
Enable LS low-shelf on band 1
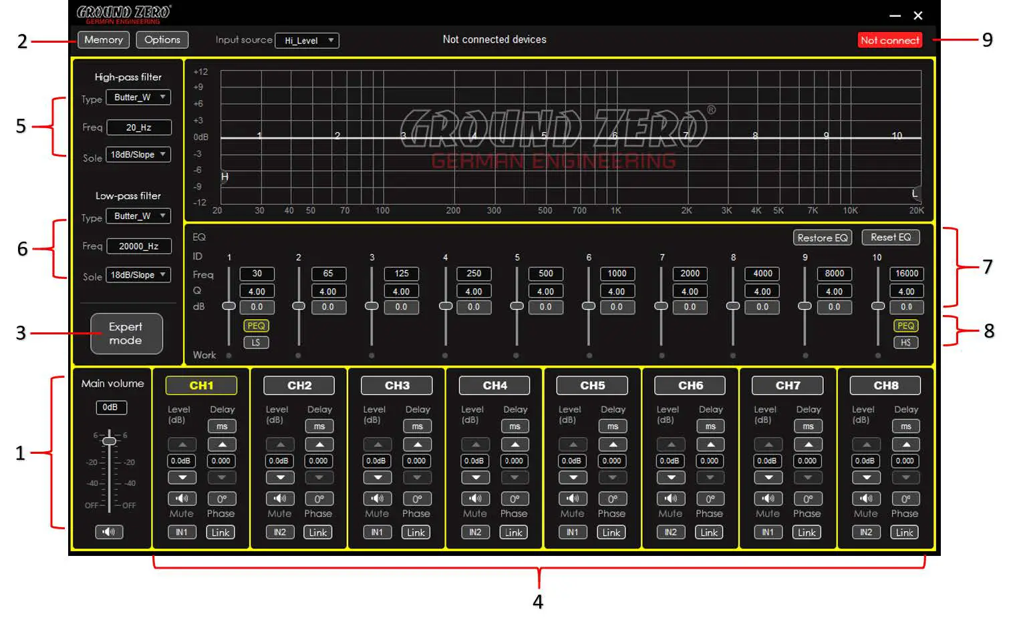[x=256, y=342]
